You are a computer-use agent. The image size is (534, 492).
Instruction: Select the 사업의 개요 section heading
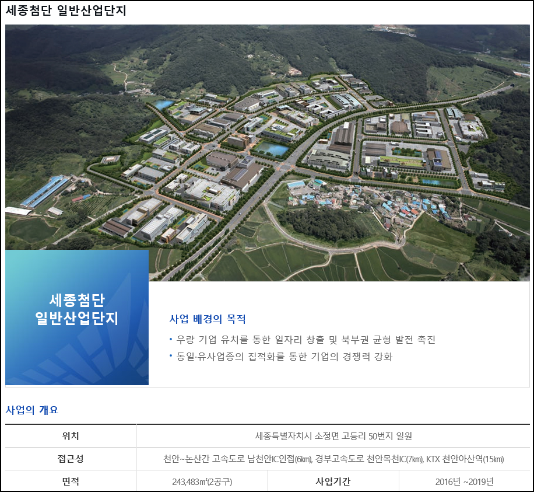coord(32,410)
